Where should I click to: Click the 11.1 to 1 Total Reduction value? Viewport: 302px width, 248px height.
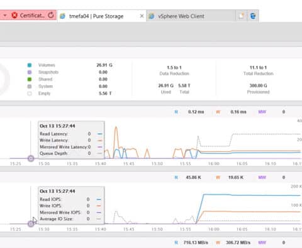tap(258, 68)
